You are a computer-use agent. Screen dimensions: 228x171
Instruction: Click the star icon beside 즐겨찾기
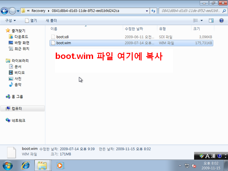pos(8,30)
